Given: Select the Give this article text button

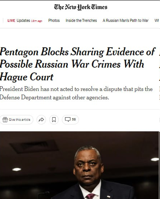Looking at the screenshot, I should (x=17, y=120).
